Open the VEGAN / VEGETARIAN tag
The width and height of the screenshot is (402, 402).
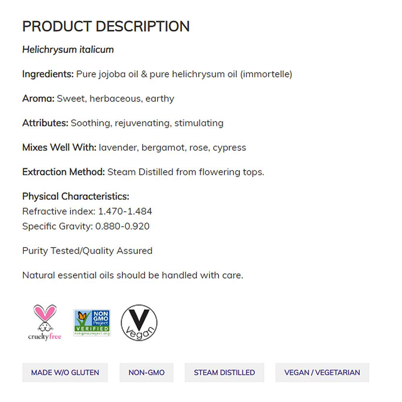click(x=322, y=373)
